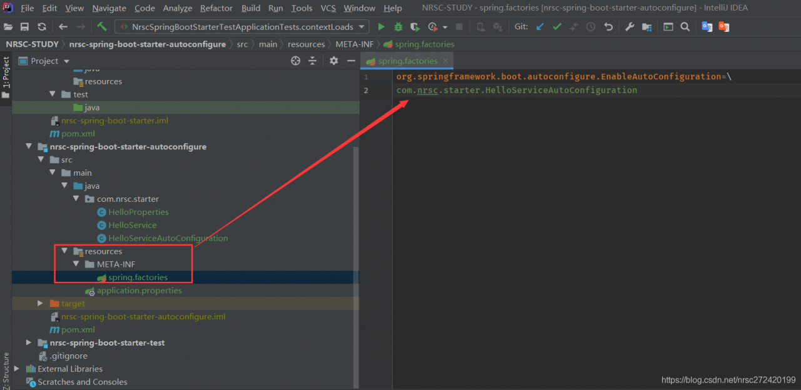Show Git history with the clock icon
The image size is (801, 390).
tap(591, 27)
